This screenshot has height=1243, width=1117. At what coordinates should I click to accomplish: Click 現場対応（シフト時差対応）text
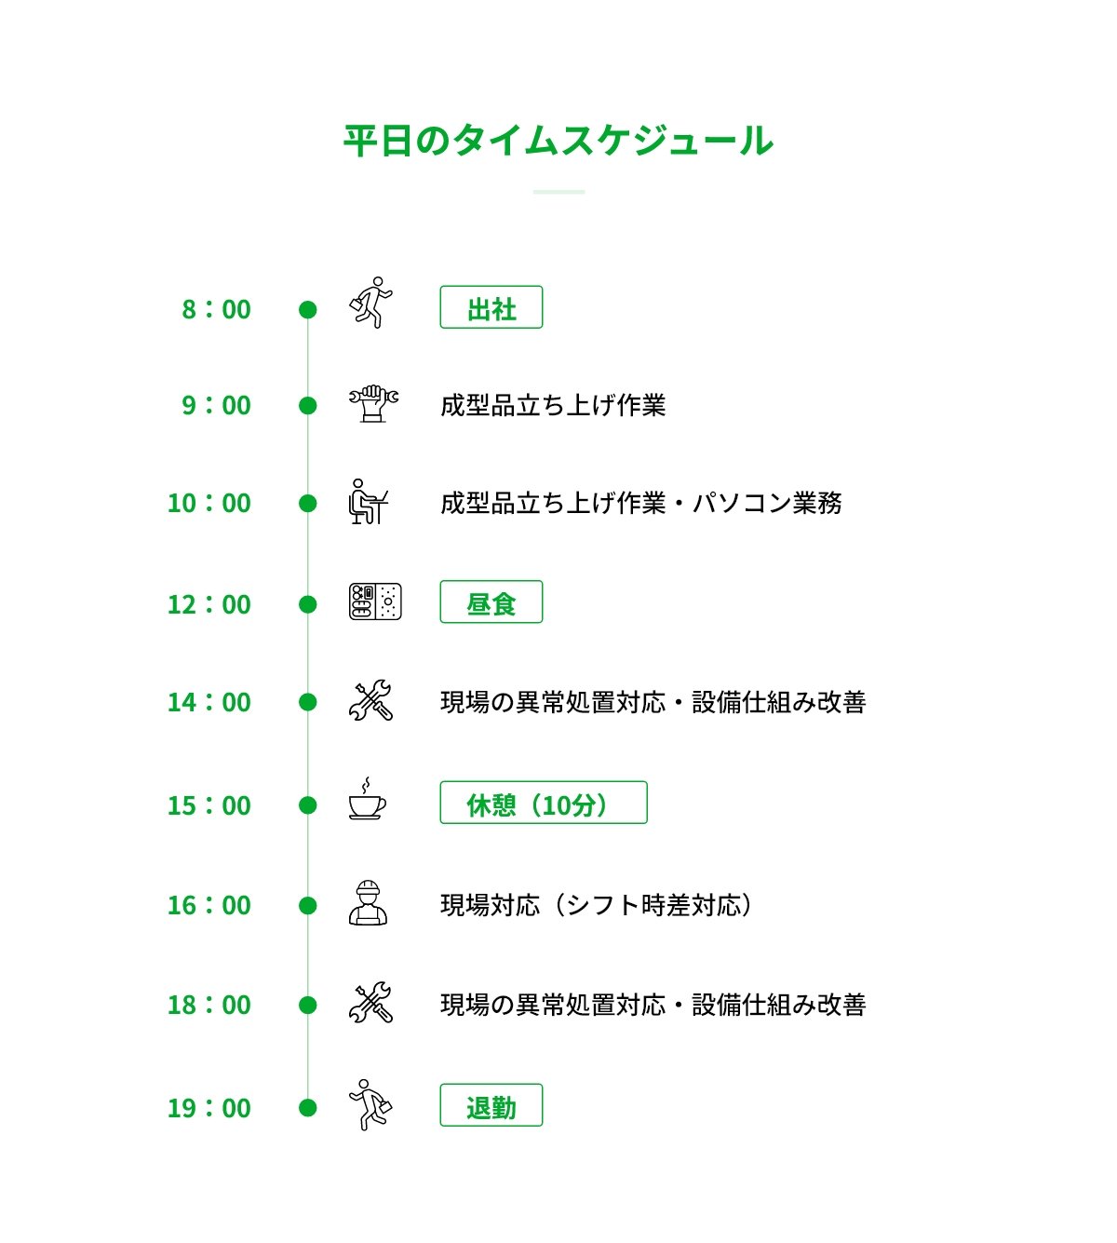pyautogui.click(x=597, y=905)
